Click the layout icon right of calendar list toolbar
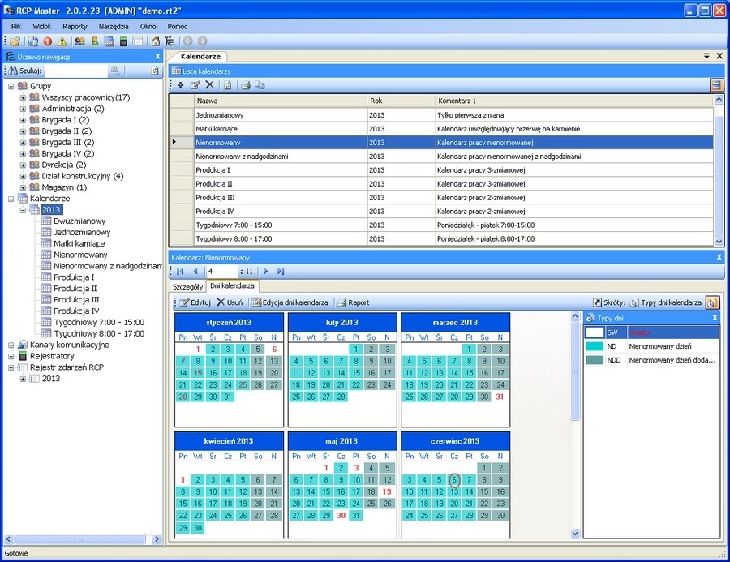Screen dimensions: 730x562 tap(716, 84)
